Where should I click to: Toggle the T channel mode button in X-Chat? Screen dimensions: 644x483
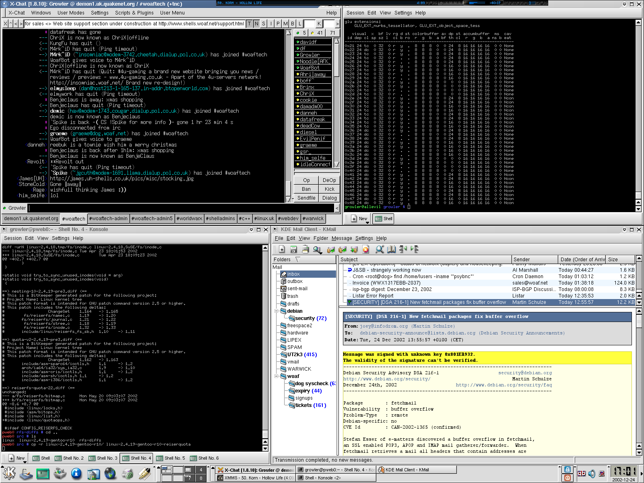point(250,24)
